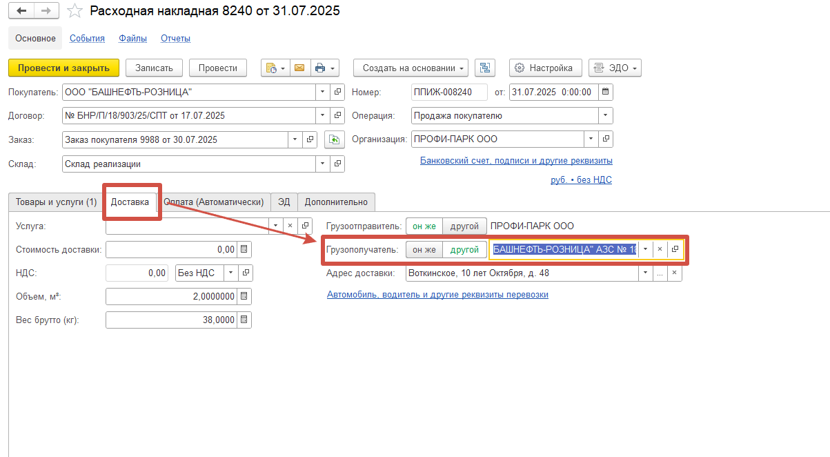This screenshot has height=457, width=830.
Task: Open the Настройка settings button
Action: point(546,68)
